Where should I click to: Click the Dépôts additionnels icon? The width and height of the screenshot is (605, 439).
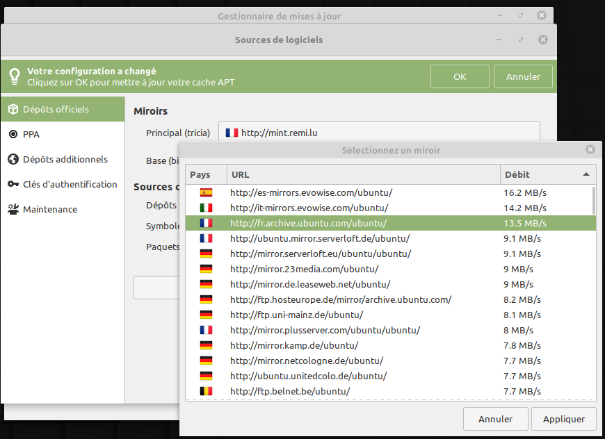[13, 159]
